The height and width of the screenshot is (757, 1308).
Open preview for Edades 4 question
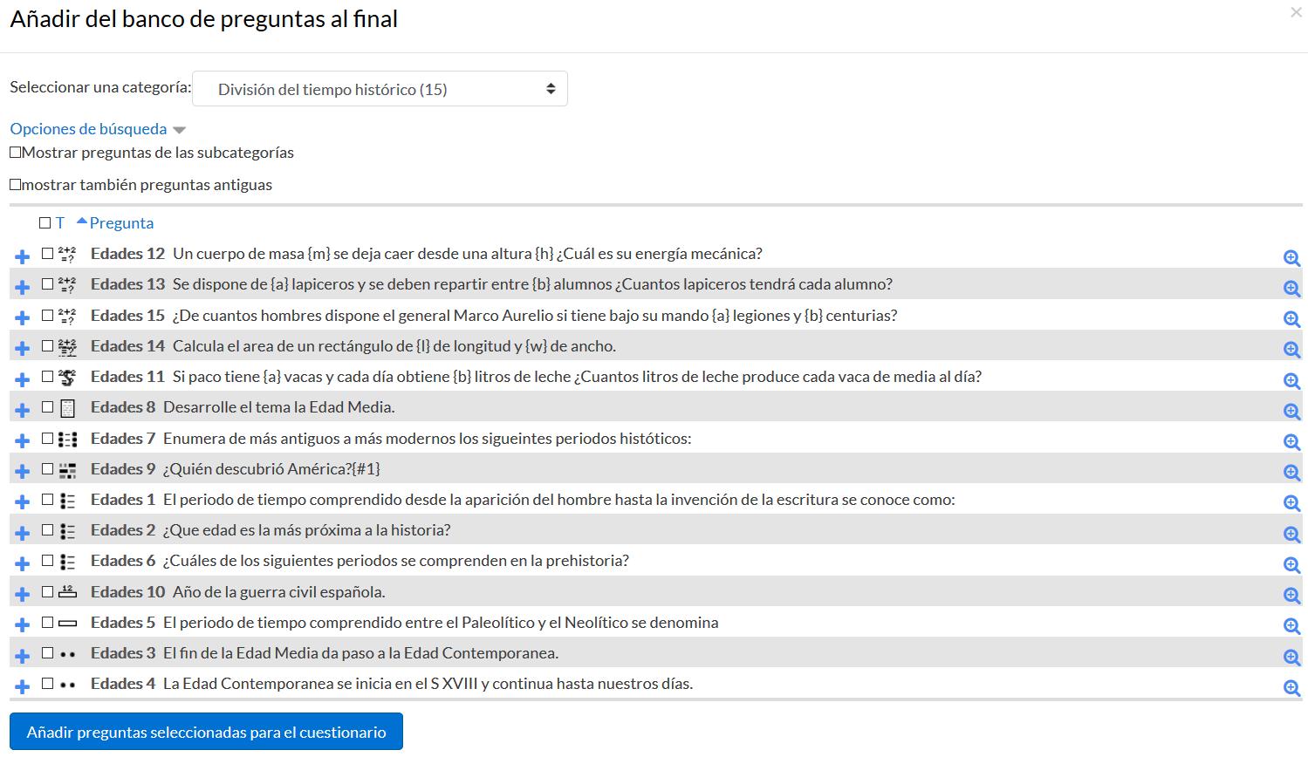click(1292, 687)
